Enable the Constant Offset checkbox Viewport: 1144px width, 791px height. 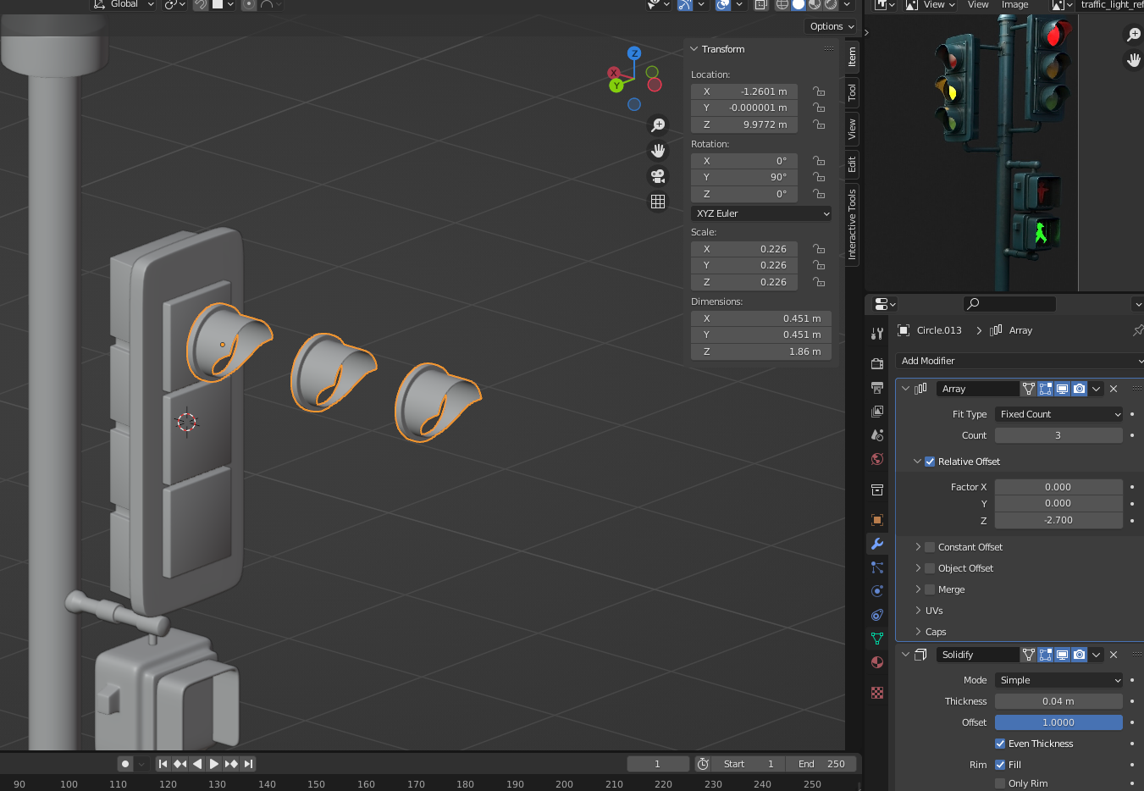(x=930, y=547)
